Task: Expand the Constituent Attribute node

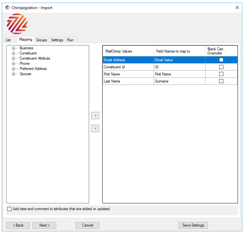Action: (13, 59)
